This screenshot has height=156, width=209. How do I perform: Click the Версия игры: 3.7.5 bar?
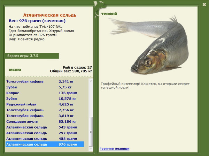[32, 56]
